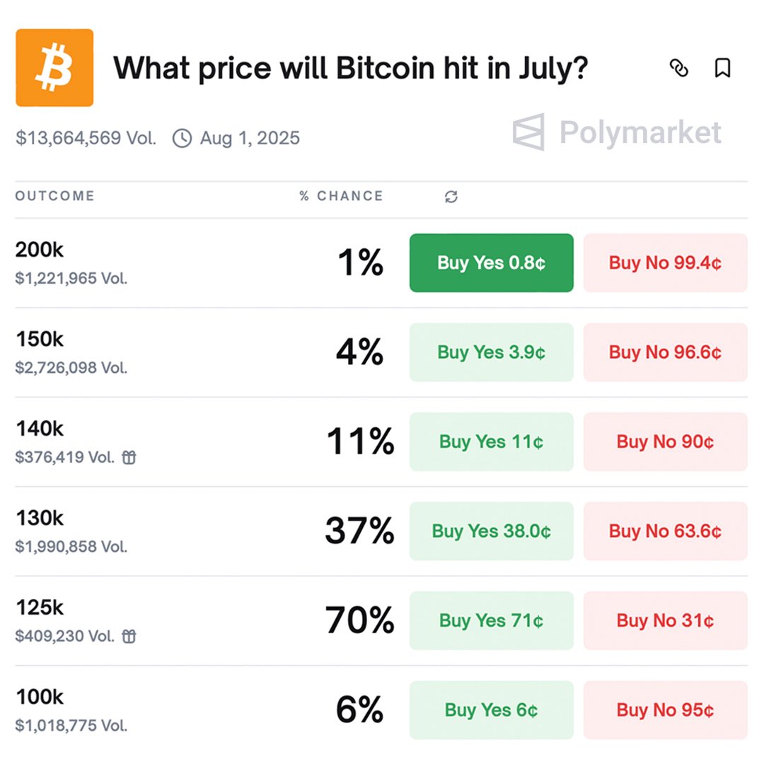Click Buy No 31¢ for 125k
Viewport: 764px width, 764px height.
click(x=665, y=620)
